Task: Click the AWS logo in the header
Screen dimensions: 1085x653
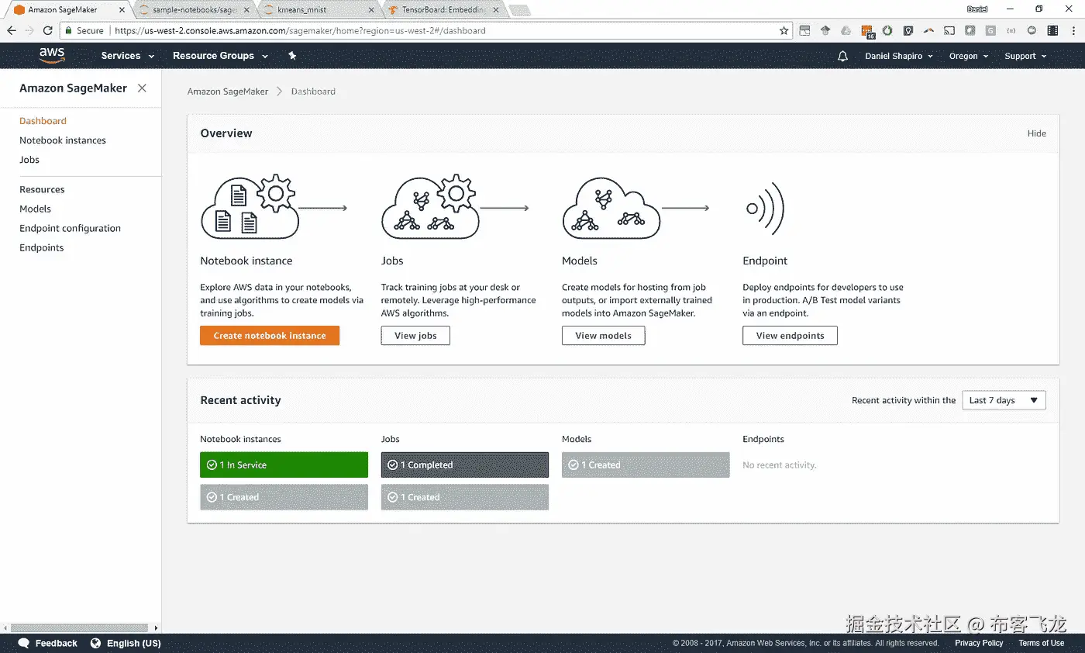Action: (52, 56)
